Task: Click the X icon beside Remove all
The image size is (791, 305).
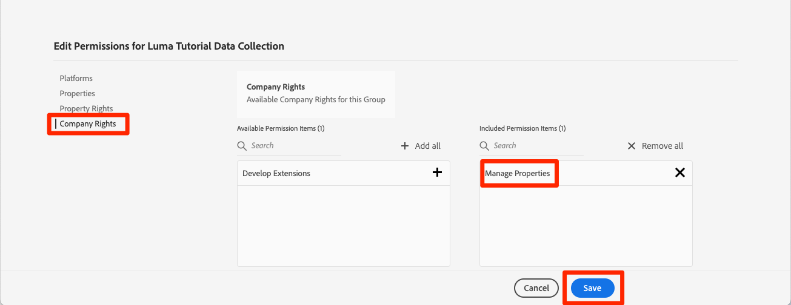Action: (632, 146)
